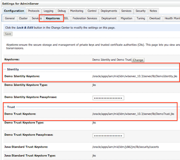The height and width of the screenshot is (160, 180).
Task: Click the cacerts Java Standard Trust path
Action: 126,147
